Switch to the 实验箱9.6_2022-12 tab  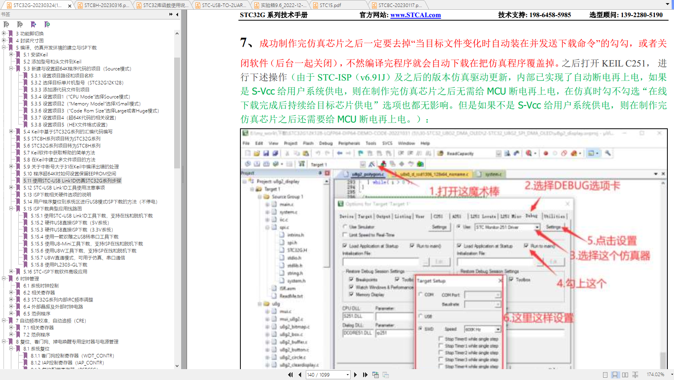point(280,5)
